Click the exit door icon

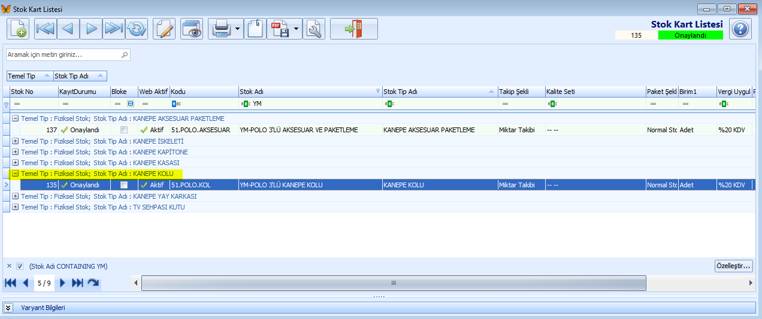coord(354,29)
